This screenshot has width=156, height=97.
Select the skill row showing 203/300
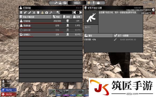point(51,21)
